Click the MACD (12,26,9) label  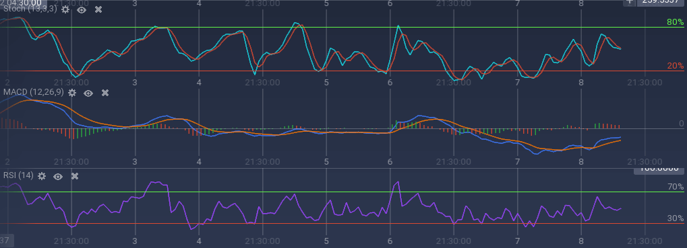click(x=33, y=92)
